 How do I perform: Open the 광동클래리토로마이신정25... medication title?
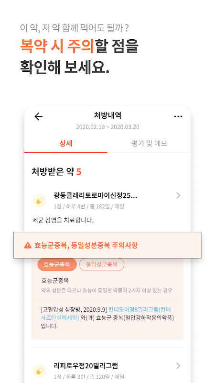(x=95, y=195)
